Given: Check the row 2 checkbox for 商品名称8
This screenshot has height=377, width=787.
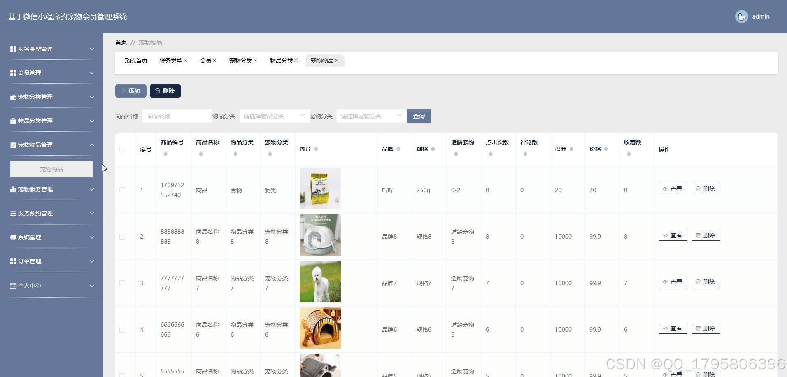Looking at the screenshot, I should coord(122,237).
